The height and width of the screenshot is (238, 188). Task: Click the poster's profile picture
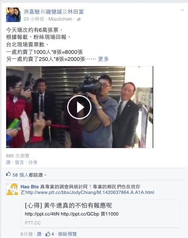pyautogui.click(x=13, y=15)
